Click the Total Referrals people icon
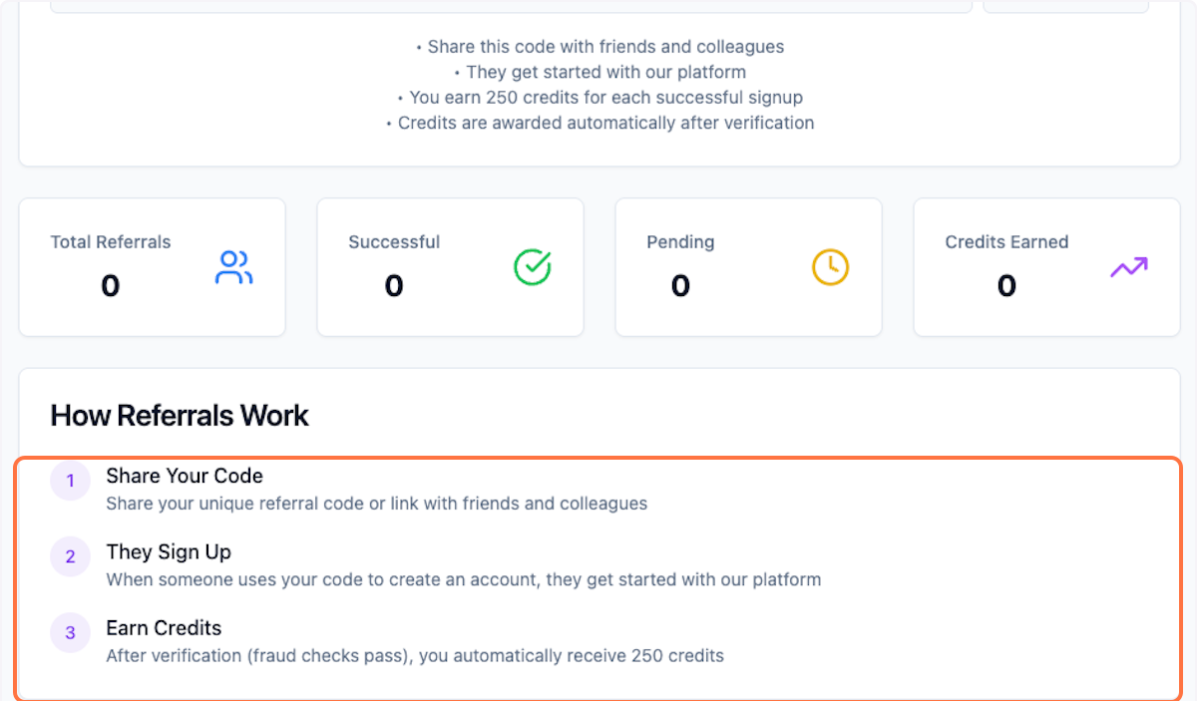 (x=233, y=267)
